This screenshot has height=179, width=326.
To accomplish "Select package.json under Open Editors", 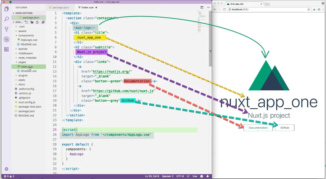I will (x=31, y=18).
